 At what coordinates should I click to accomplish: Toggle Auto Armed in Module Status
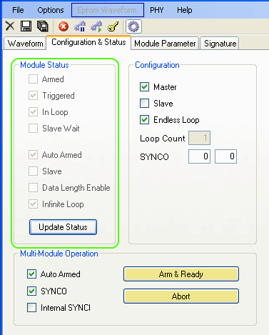point(33,155)
